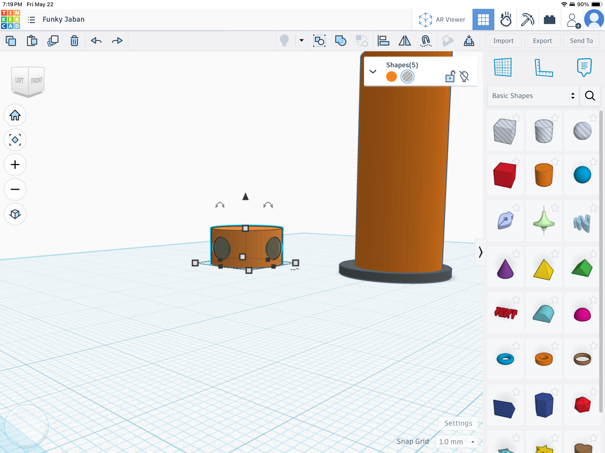Viewport: 605px width, 453px height.
Task: Click the Funky Jaban design name
Action: [x=64, y=19]
